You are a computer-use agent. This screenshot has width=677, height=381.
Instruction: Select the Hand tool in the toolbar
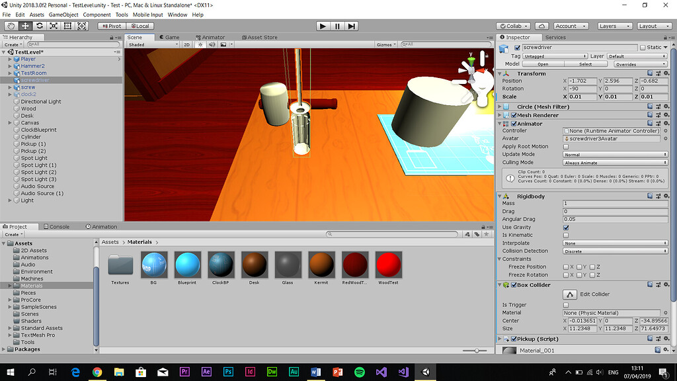11,26
